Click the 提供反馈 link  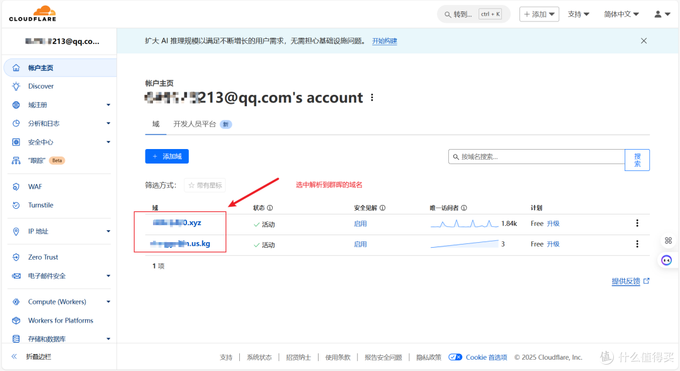tap(630, 281)
